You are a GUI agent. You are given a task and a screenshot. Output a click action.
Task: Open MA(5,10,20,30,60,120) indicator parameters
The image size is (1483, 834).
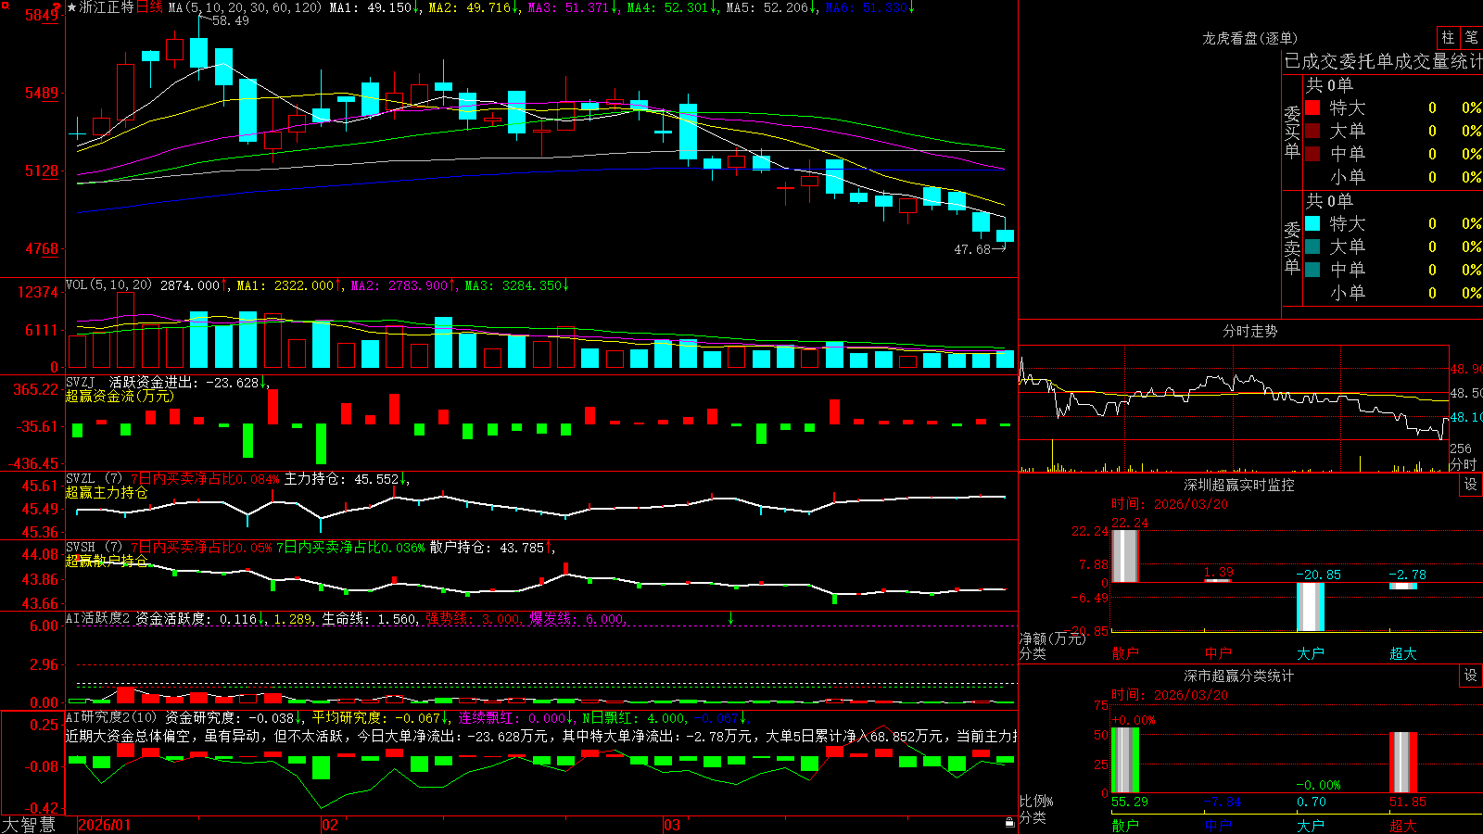pos(246,7)
